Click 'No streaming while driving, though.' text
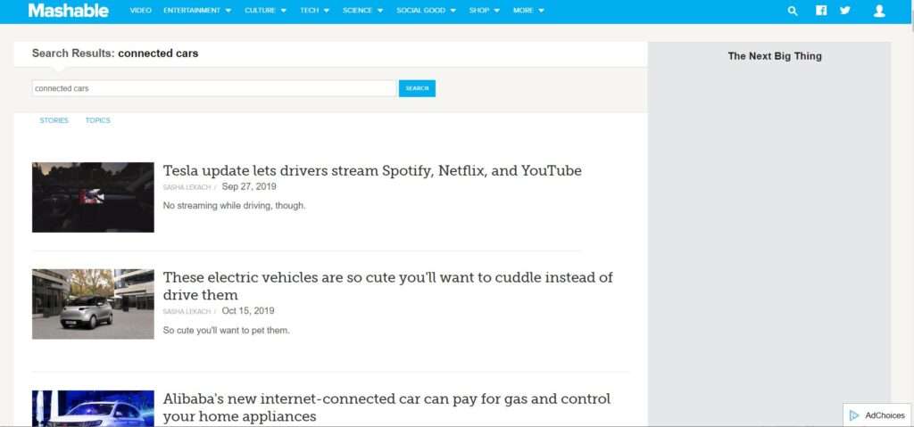 coord(234,206)
